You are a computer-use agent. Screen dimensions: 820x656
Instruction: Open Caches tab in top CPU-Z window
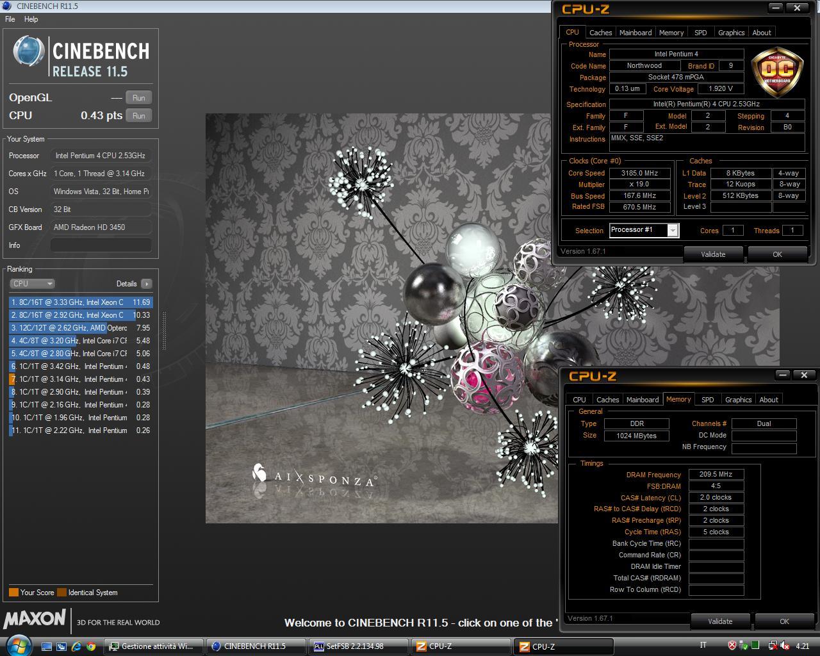[x=600, y=32]
